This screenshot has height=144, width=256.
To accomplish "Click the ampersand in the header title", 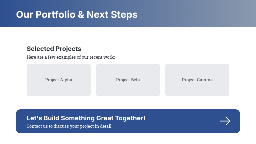I will click(x=81, y=14).
